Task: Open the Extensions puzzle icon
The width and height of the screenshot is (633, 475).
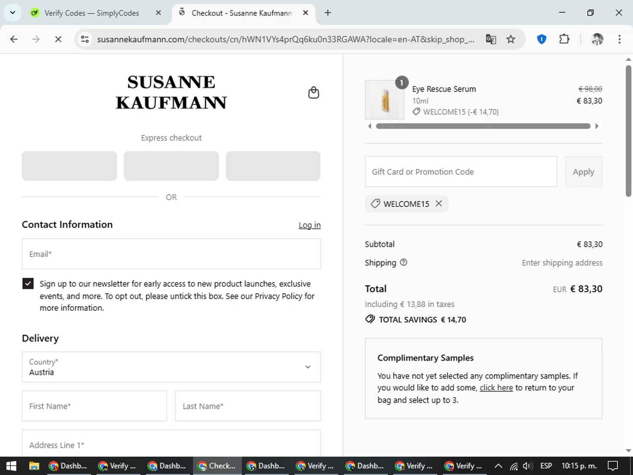Action: (x=564, y=39)
